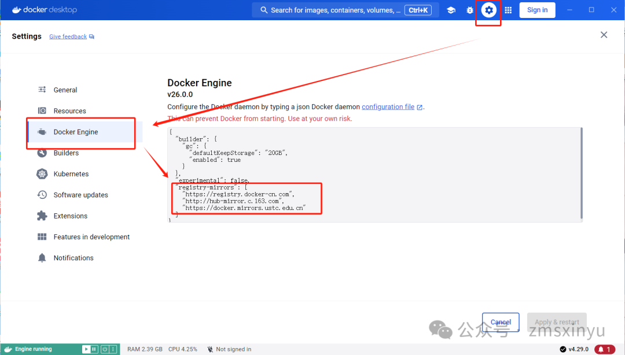Screen dimensions: 625x355
Task: Open the Give feedback link
Action: point(68,36)
